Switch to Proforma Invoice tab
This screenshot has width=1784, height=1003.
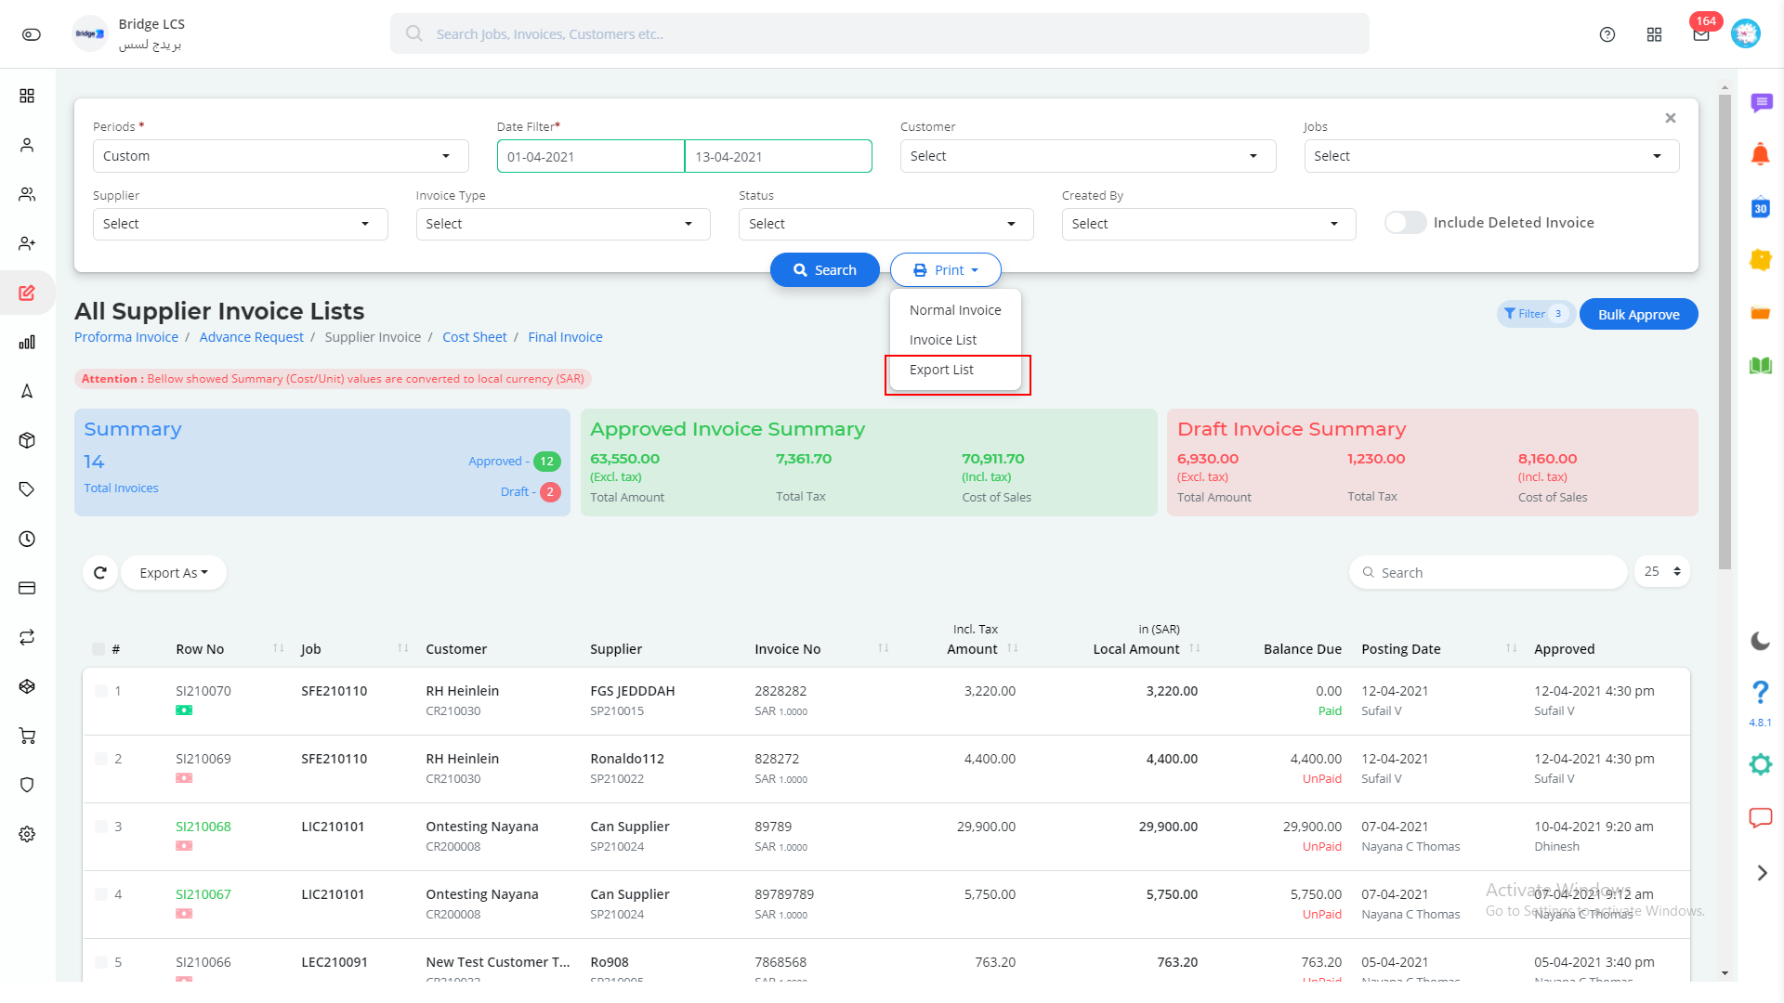pyautogui.click(x=126, y=337)
